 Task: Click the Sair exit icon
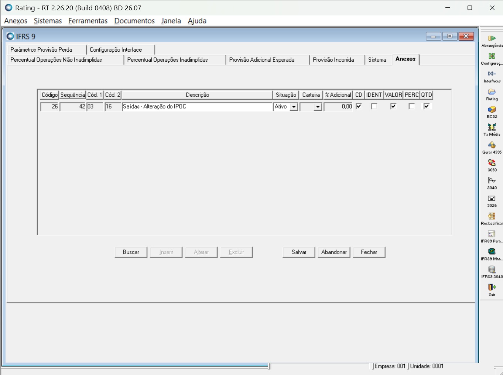[492, 287]
